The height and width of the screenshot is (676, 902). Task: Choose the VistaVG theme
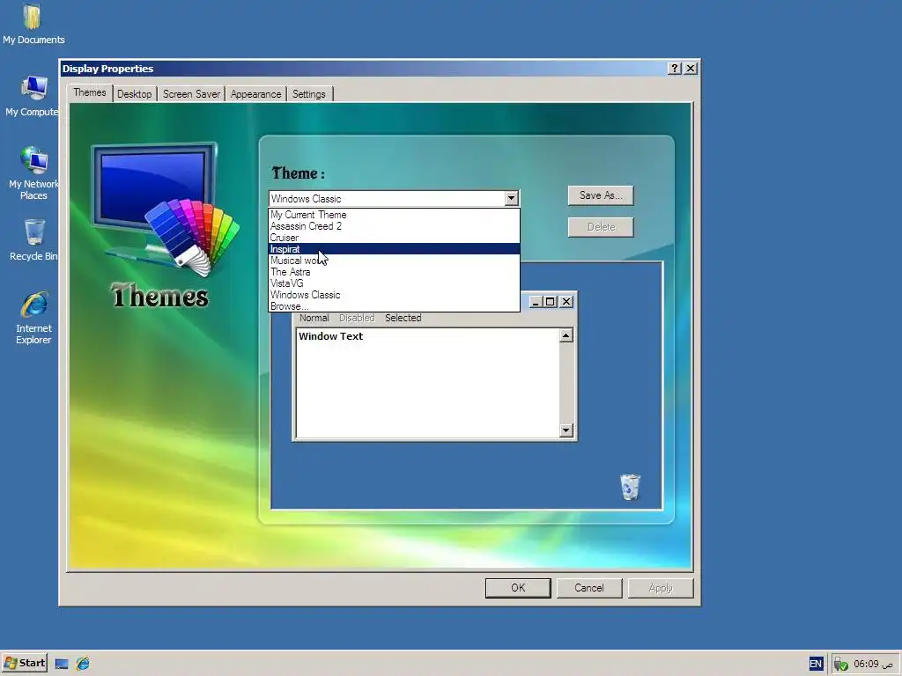(394, 283)
